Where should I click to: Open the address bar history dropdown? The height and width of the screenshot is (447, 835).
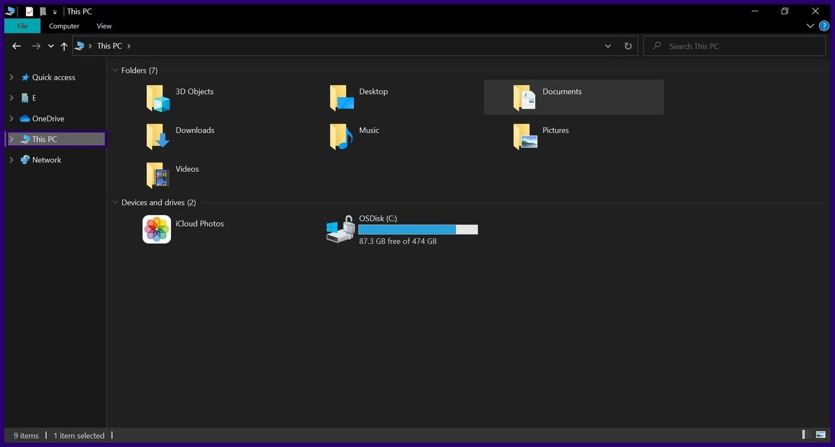click(607, 46)
